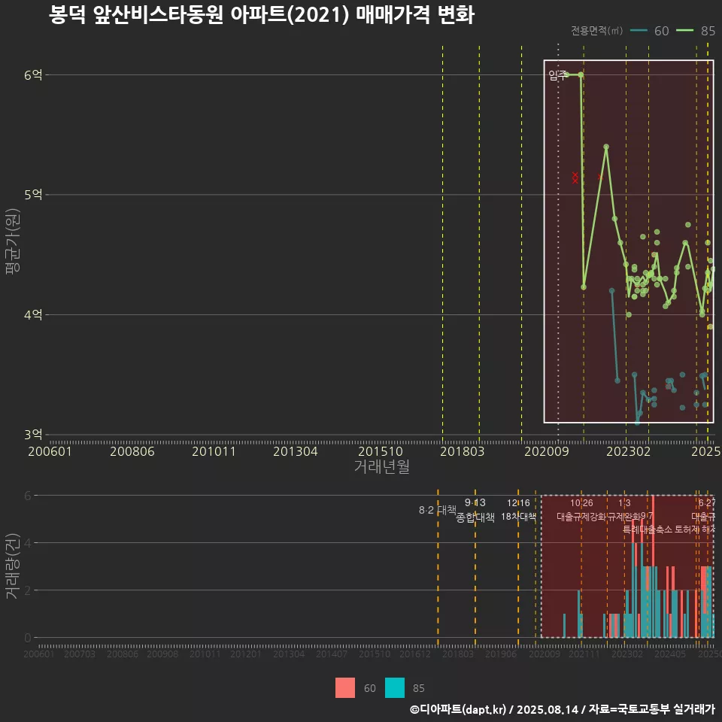Click the 5억 price axis label
This screenshot has height=722, width=722.
(33, 195)
